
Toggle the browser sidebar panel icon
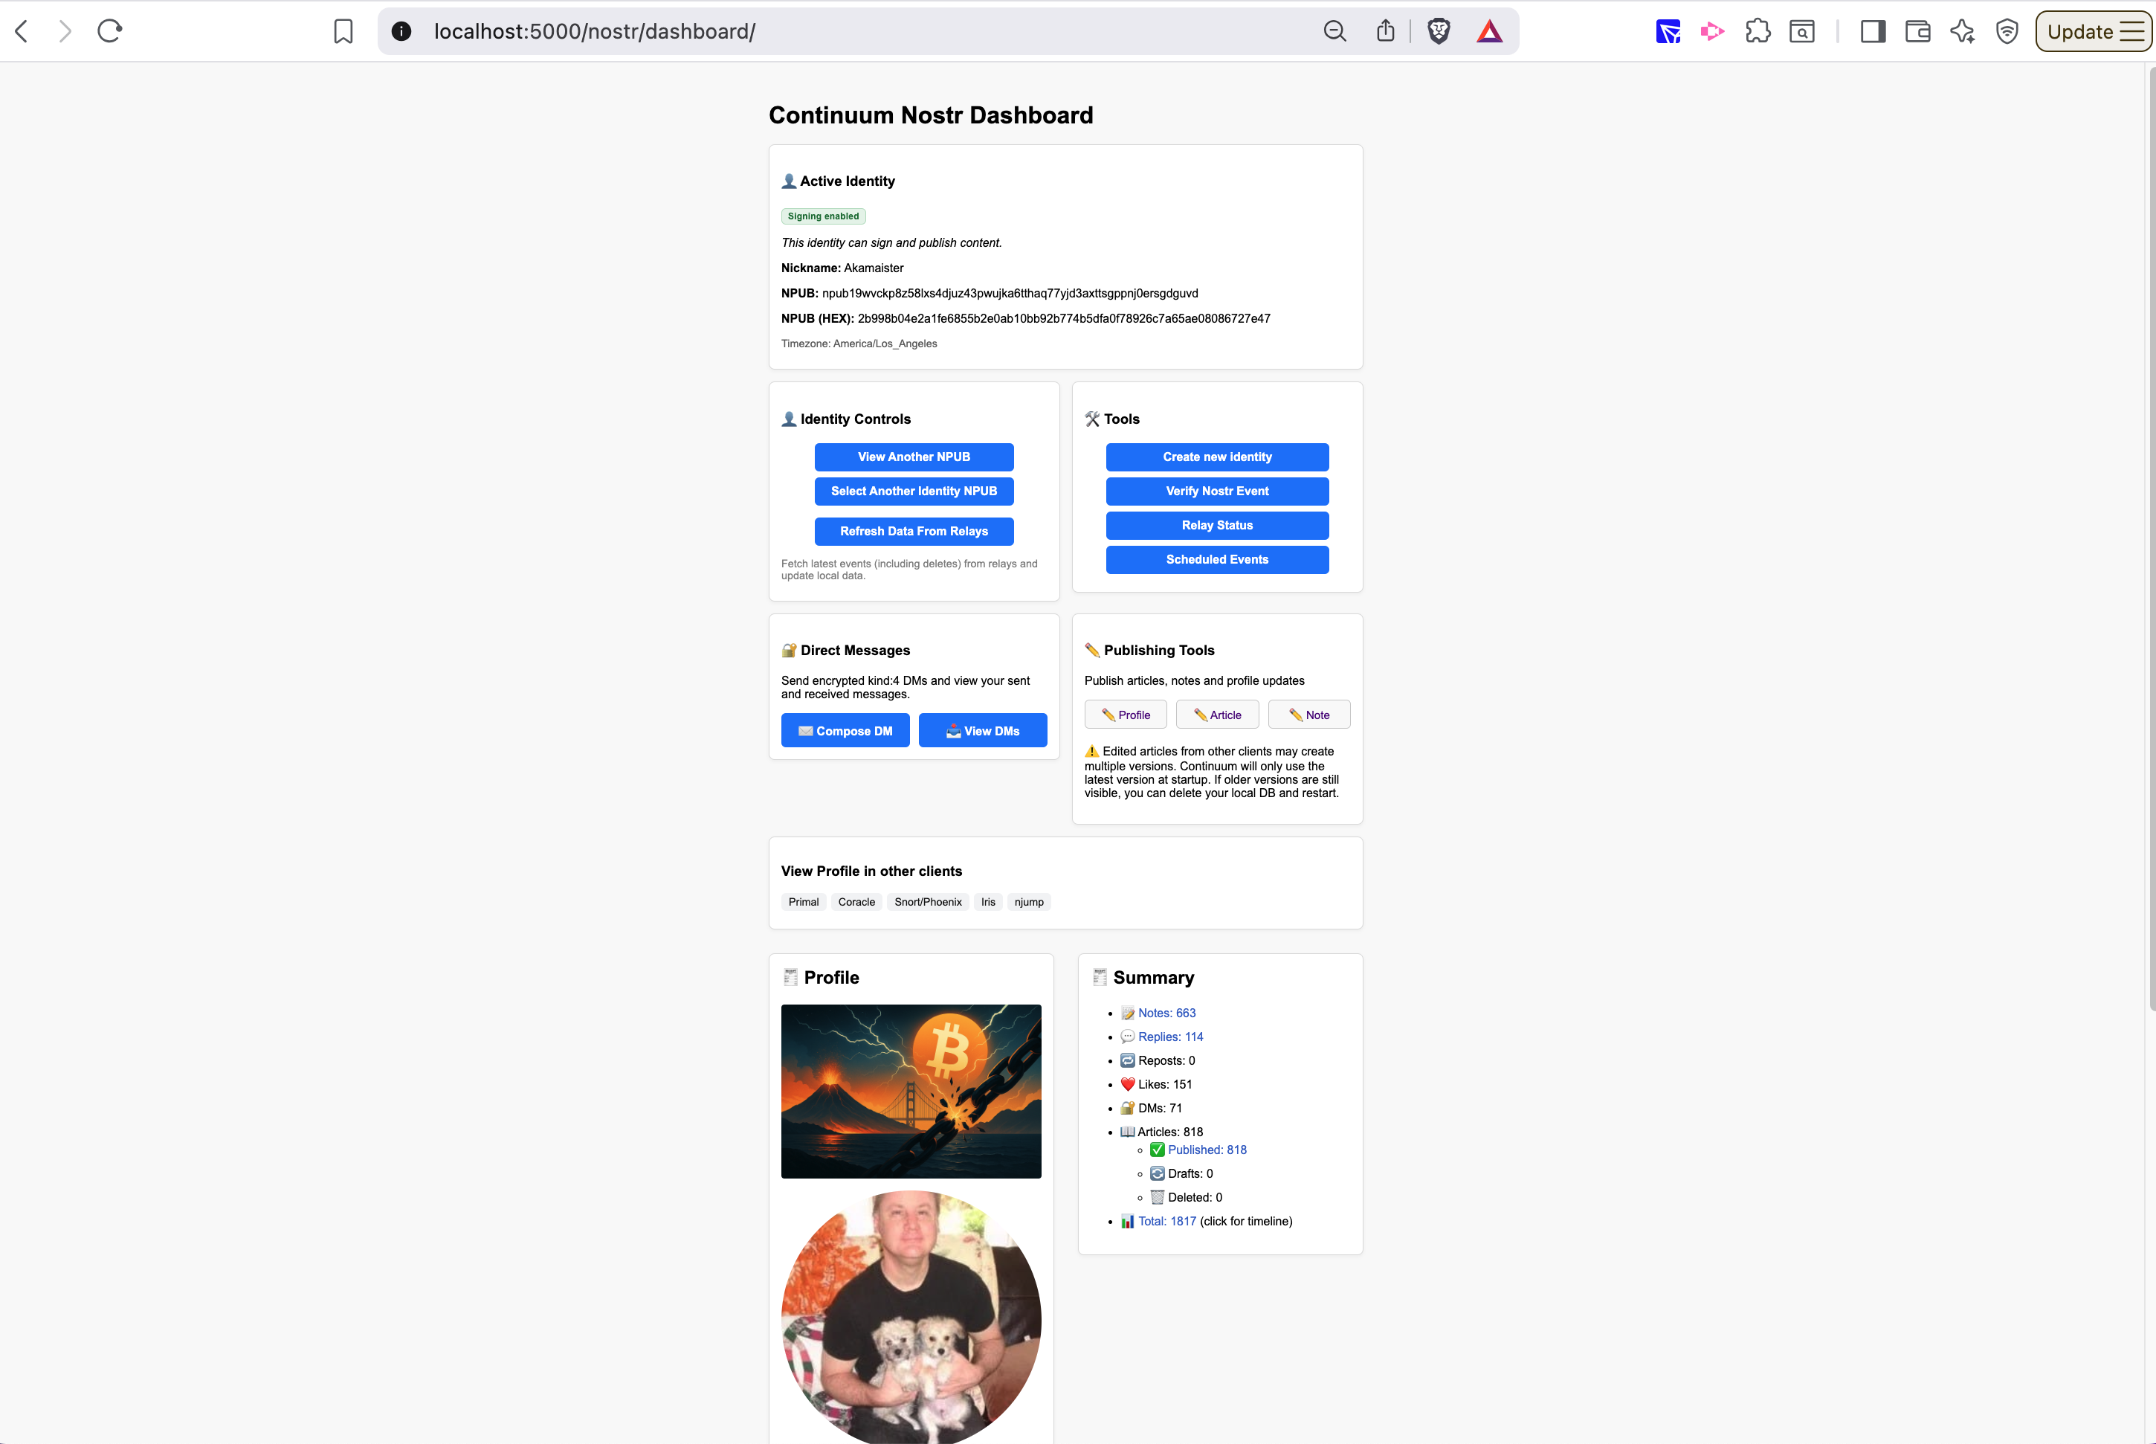[x=1873, y=31]
